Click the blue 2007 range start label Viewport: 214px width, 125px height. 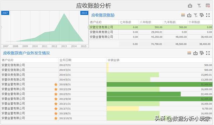tap(5, 13)
